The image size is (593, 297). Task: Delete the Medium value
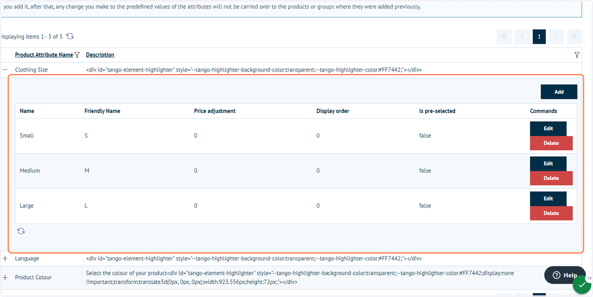[x=551, y=178]
